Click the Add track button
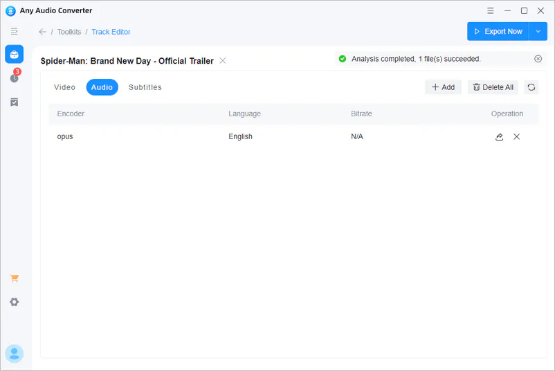The width and height of the screenshot is (555, 371). point(443,87)
